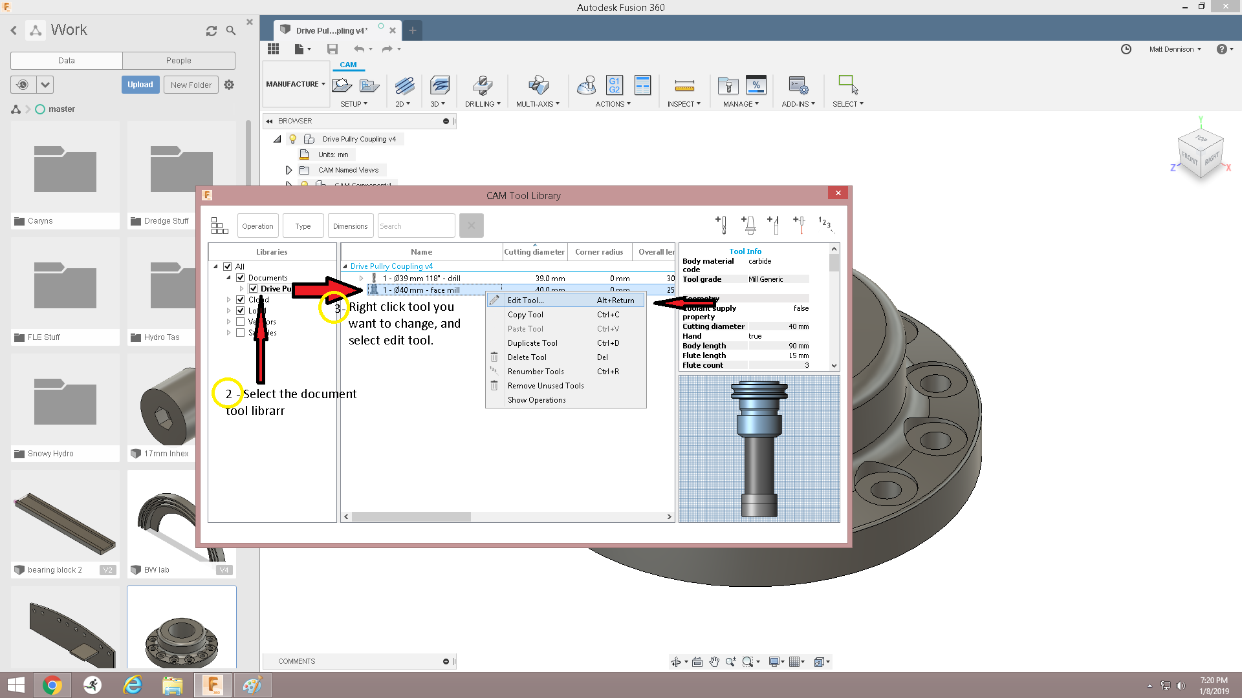
Task: Click the search icon in Work panel
Action: pyautogui.click(x=231, y=30)
